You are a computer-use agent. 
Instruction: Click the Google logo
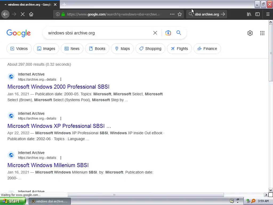[19, 33]
